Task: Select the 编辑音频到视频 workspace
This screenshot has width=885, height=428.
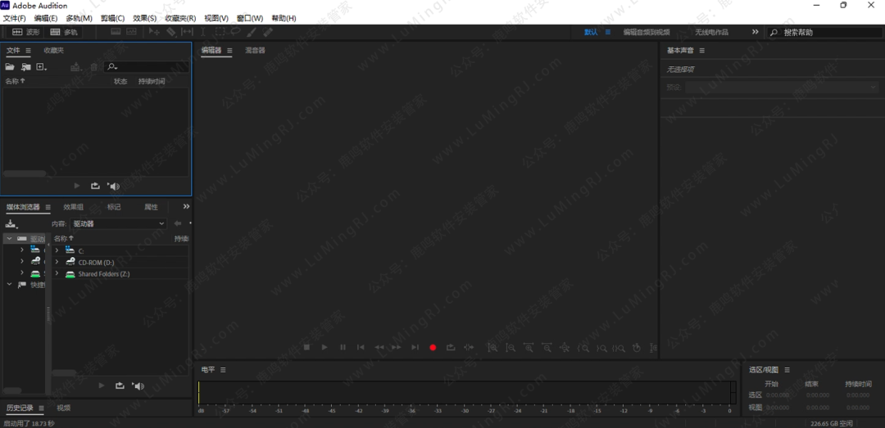Action: click(646, 32)
